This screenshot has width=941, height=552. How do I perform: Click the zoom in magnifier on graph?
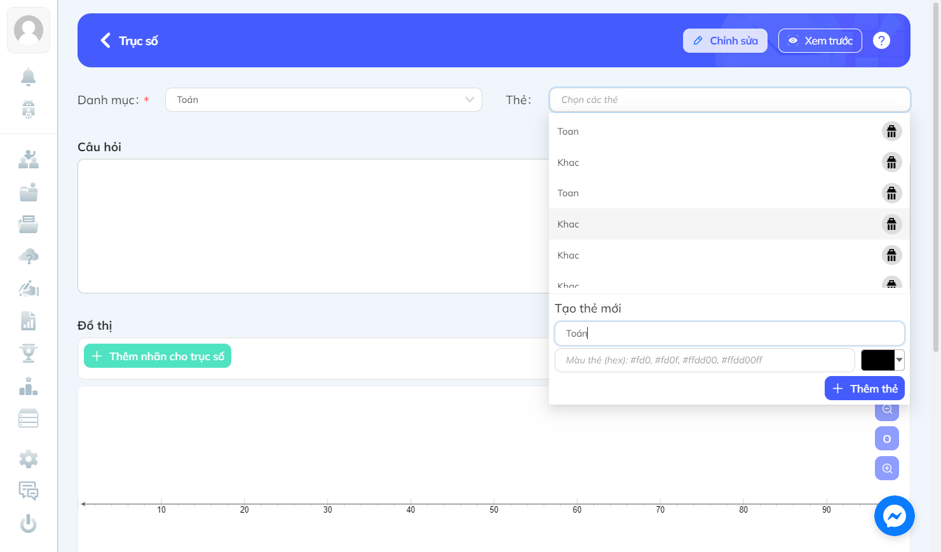[x=887, y=468]
